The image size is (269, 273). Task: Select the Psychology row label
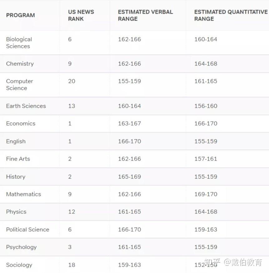pos(21,247)
